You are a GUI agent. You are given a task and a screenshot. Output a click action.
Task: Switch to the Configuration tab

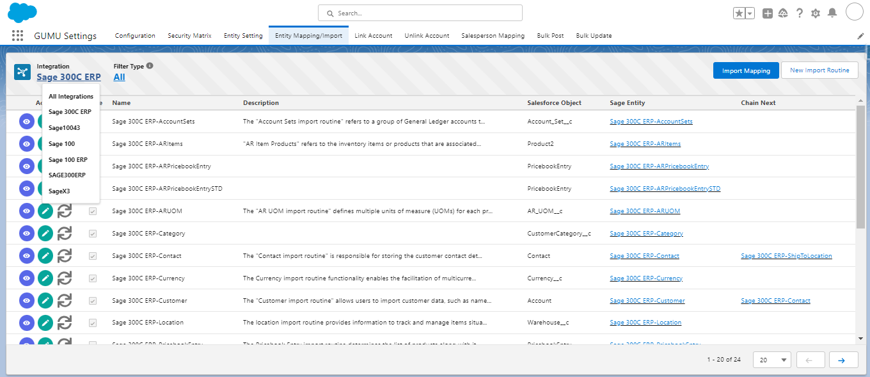pos(135,36)
